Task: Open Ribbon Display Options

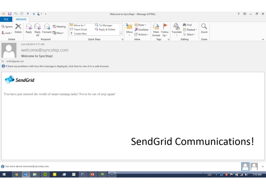Action: (x=245, y=14)
